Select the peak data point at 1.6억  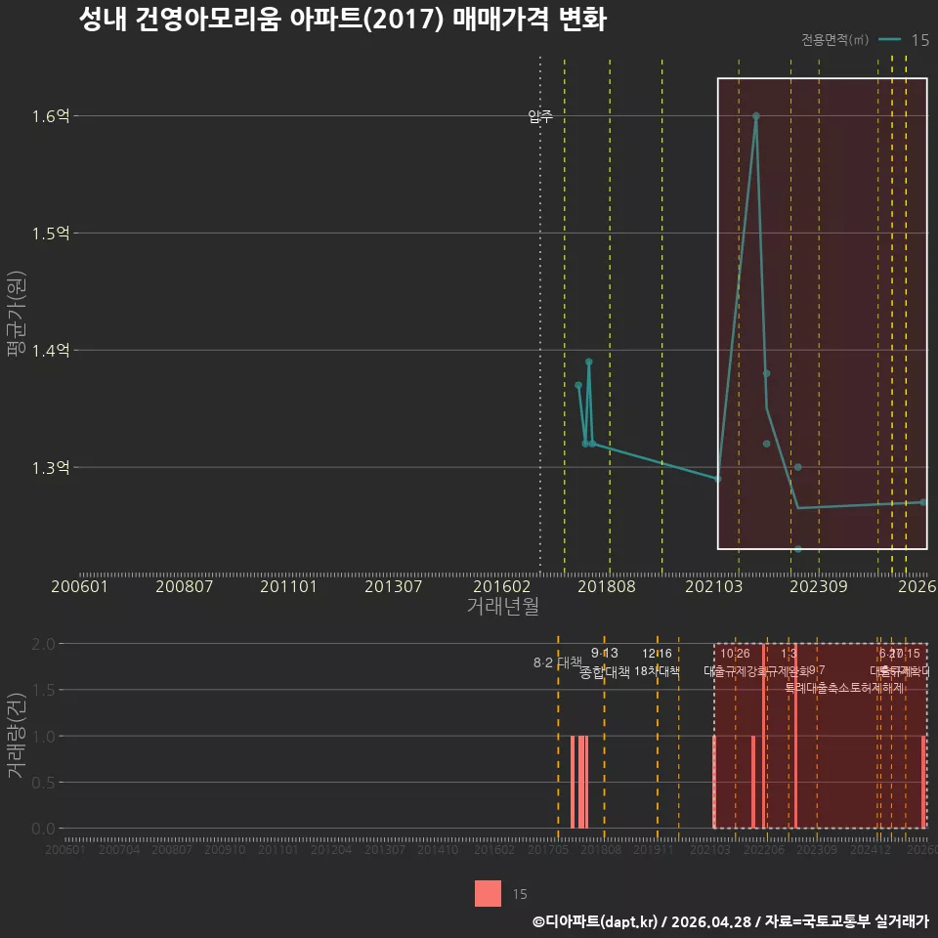pyautogui.click(x=756, y=116)
